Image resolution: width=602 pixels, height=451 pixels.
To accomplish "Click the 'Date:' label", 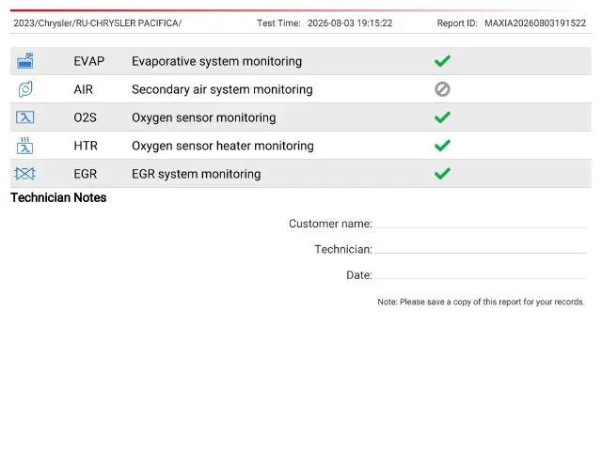I will click(359, 275).
